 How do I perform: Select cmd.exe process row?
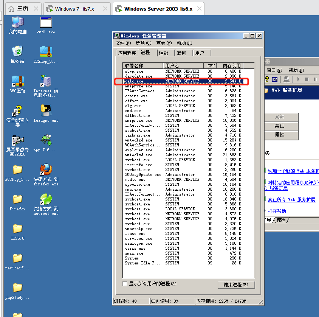183,110
